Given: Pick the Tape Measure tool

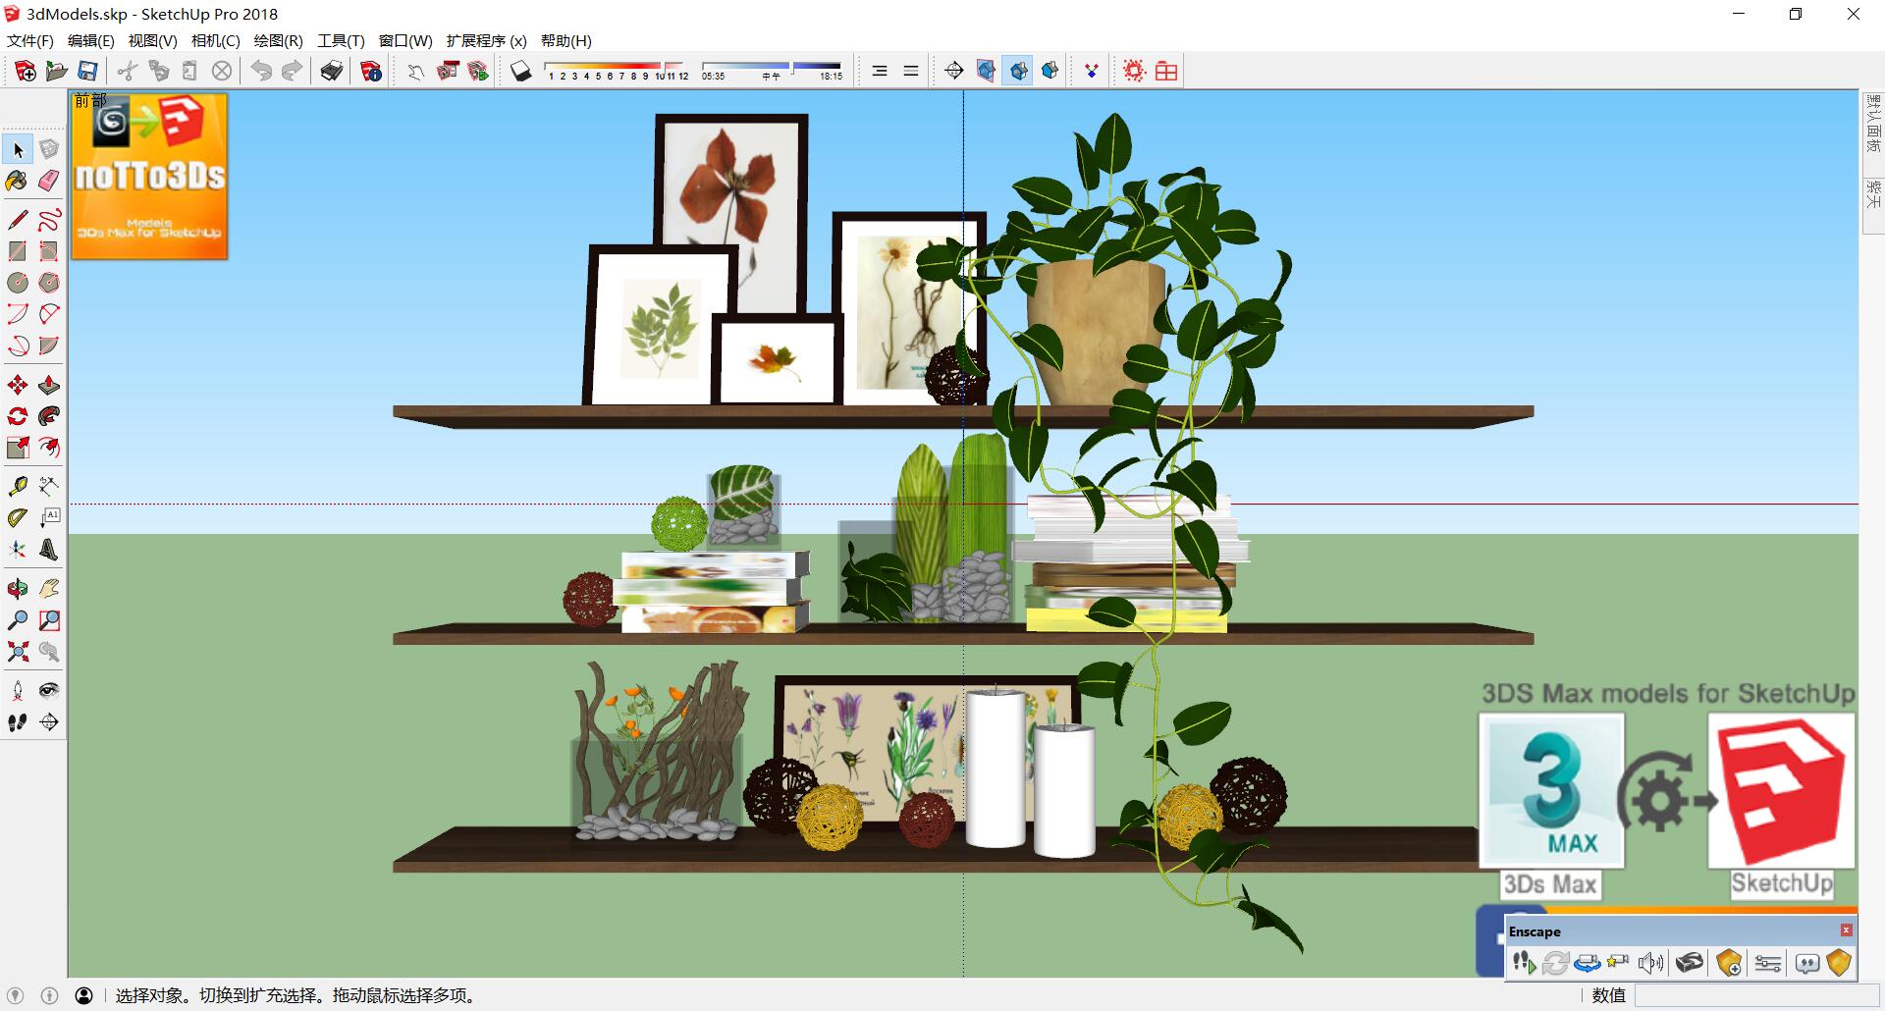Looking at the screenshot, I should [x=18, y=486].
